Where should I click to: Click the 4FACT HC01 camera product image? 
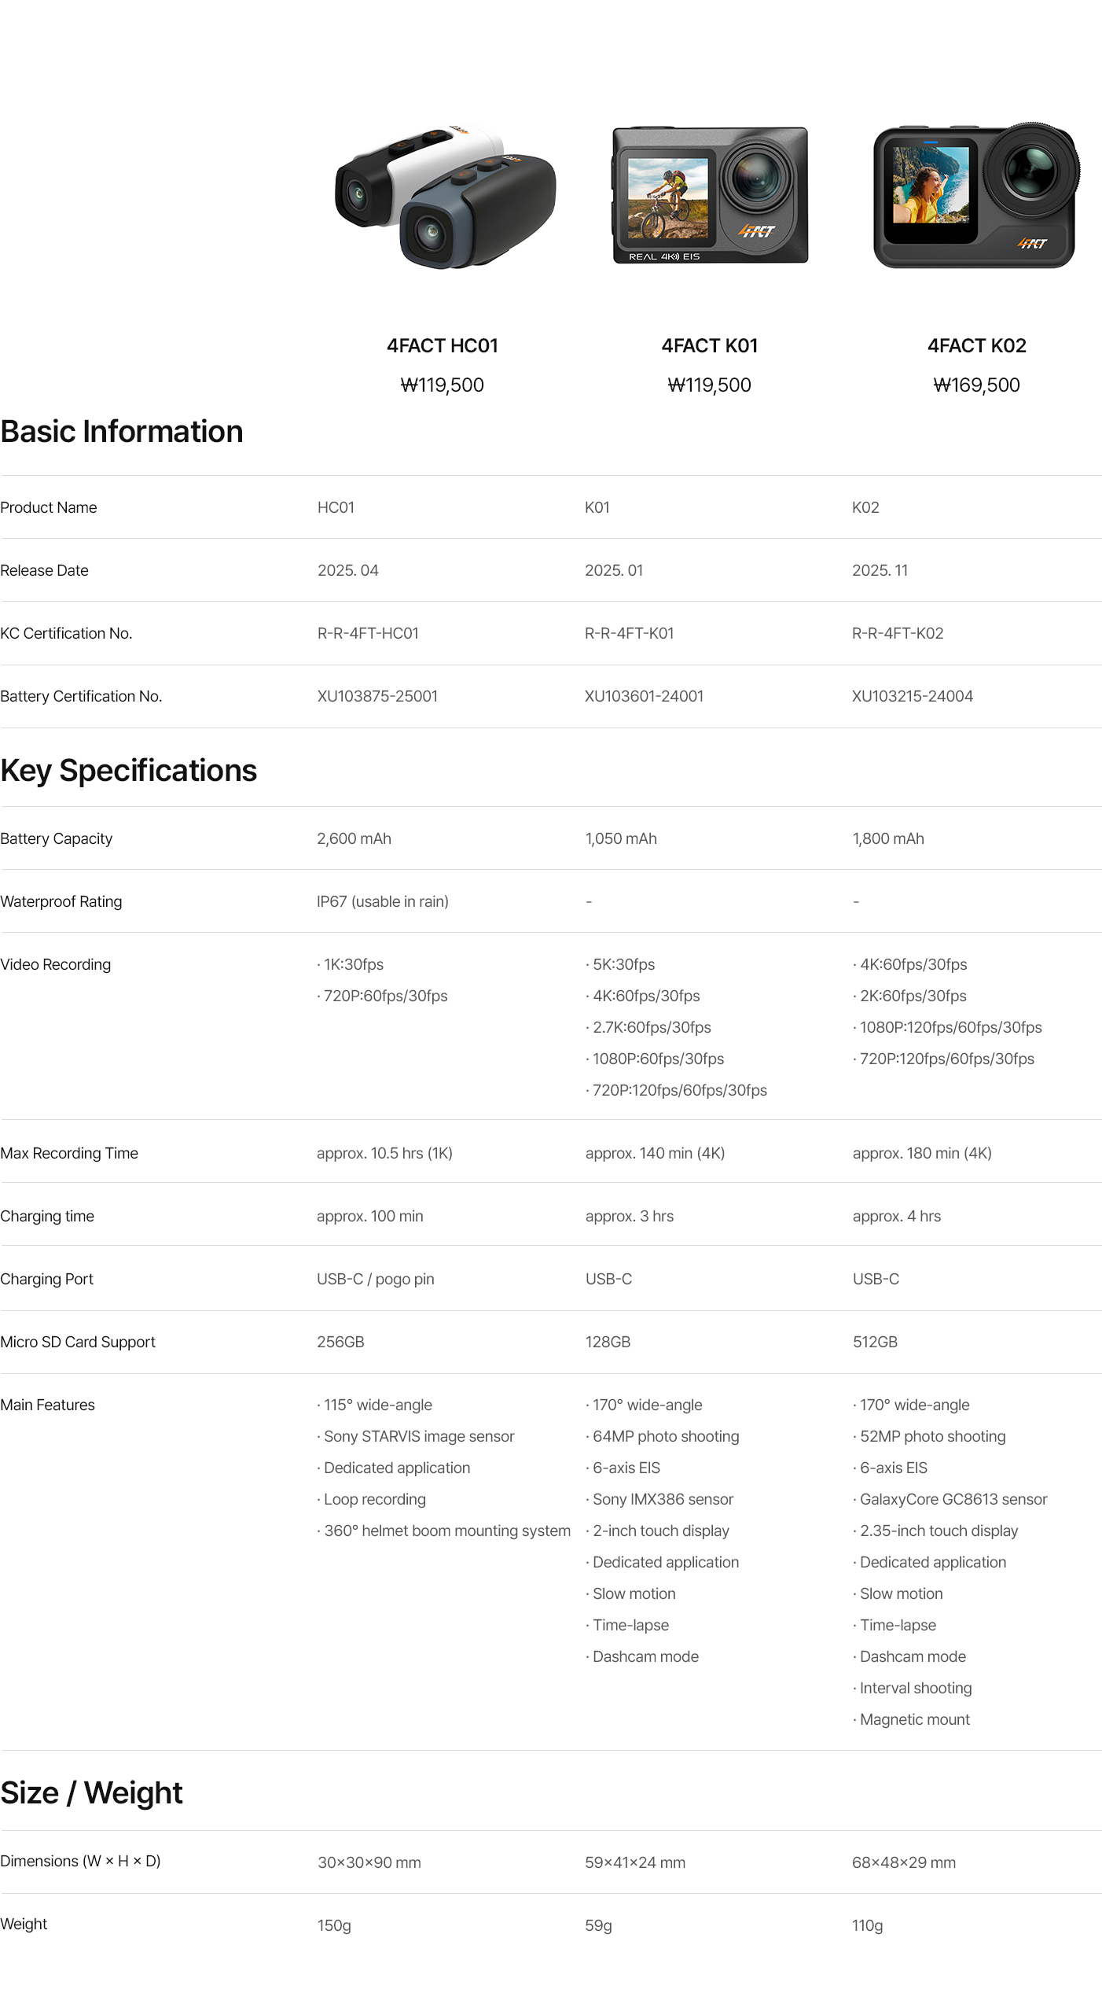(x=445, y=197)
